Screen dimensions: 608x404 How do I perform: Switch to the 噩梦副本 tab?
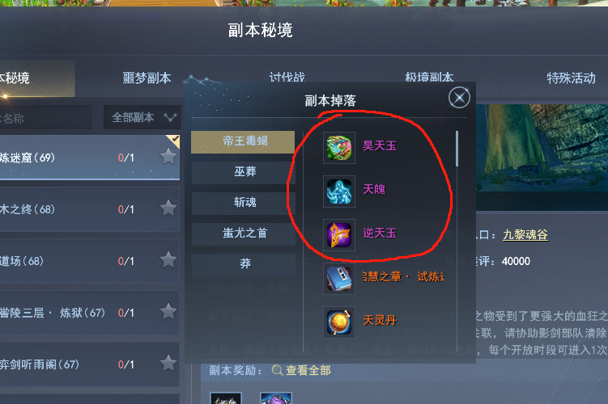147,78
